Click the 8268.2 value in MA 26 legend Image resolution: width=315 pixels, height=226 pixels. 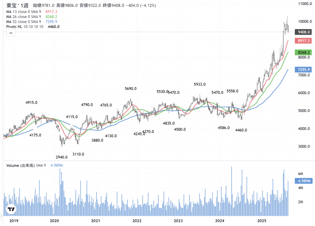(51, 17)
